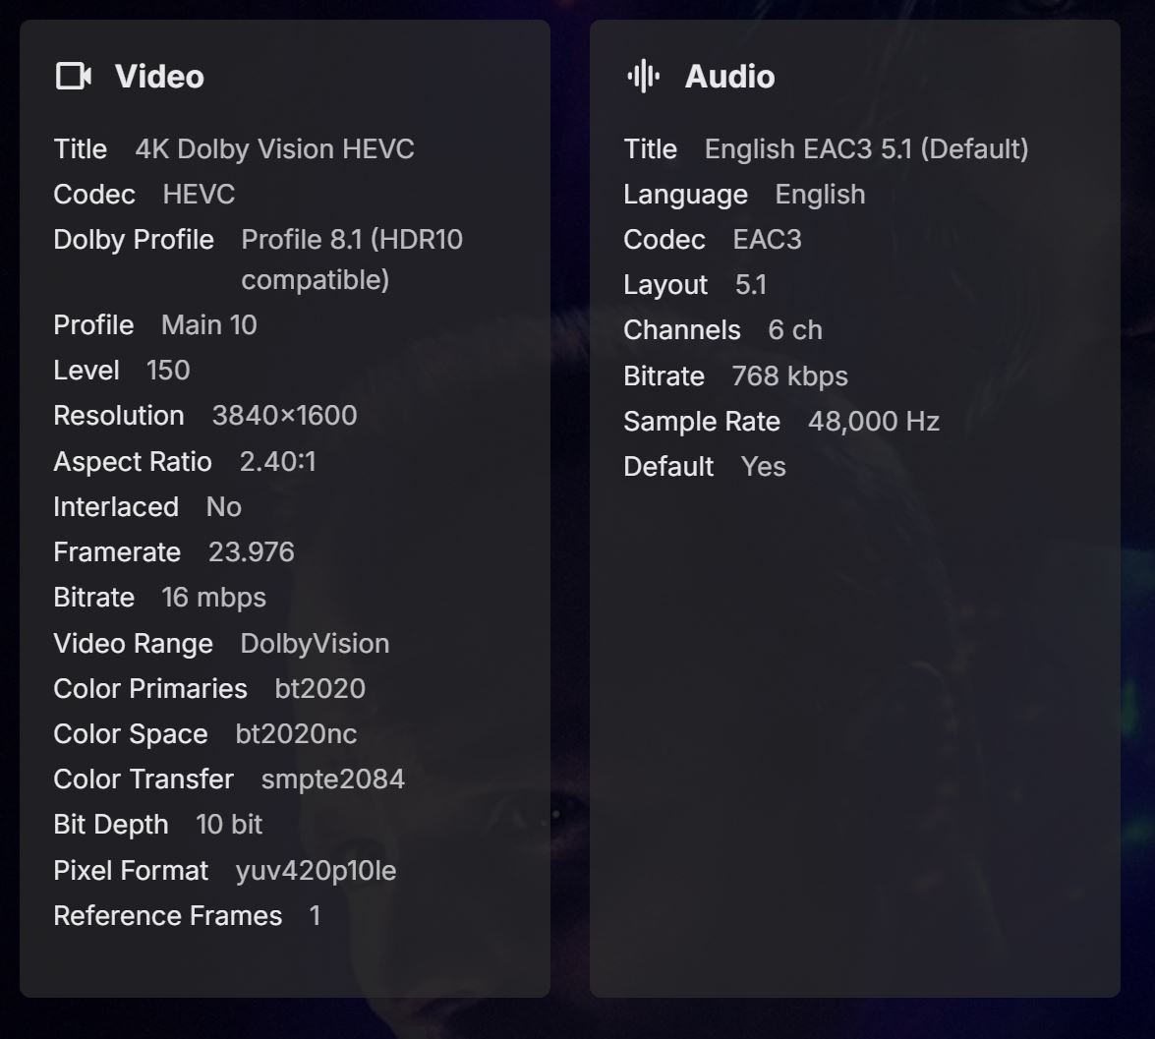The height and width of the screenshot is (1039, 1155).
Task: Click the 48,000 Hz sample rate
Action: click(x=873, y=422)
